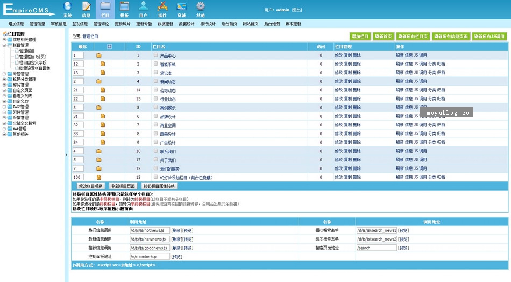The height and width of the screenshot is (282, 511).
Task: Open the 其他 gear icon in top navigation
Action: pyautogui.click(x=201, y=6)
